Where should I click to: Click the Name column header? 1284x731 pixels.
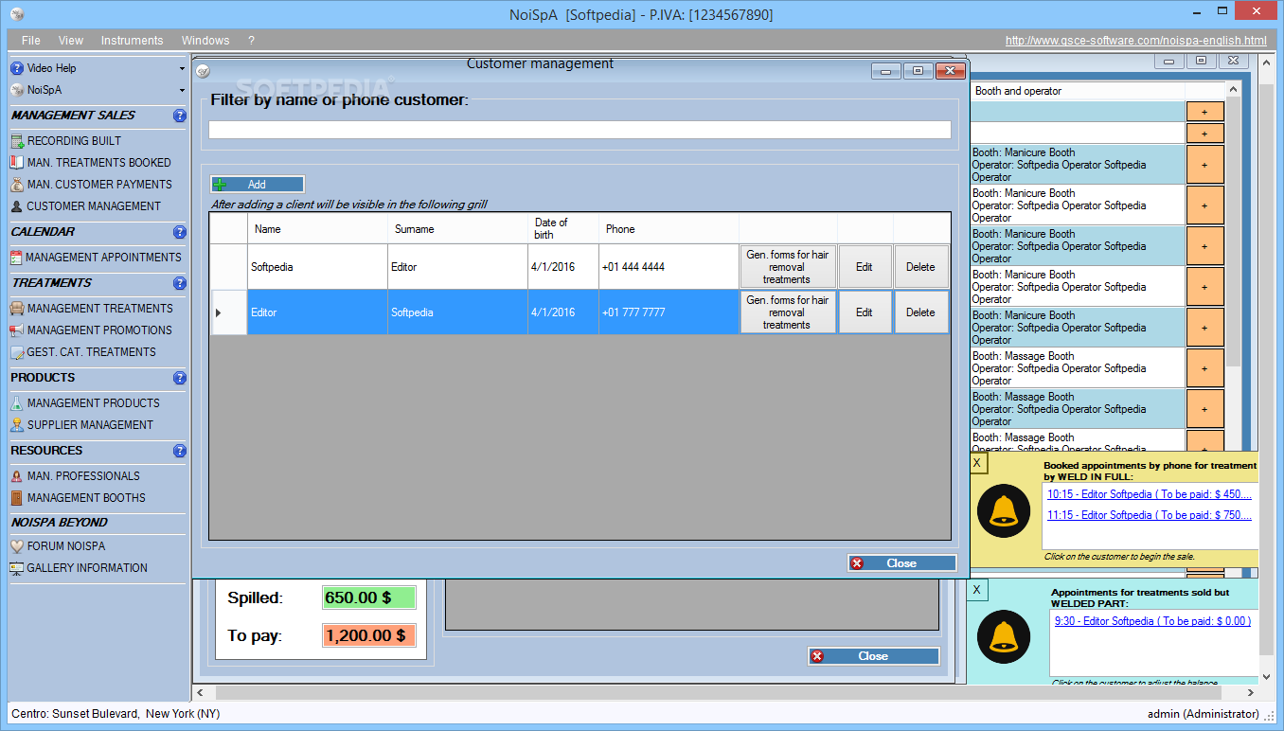click(x=317, y=229)
